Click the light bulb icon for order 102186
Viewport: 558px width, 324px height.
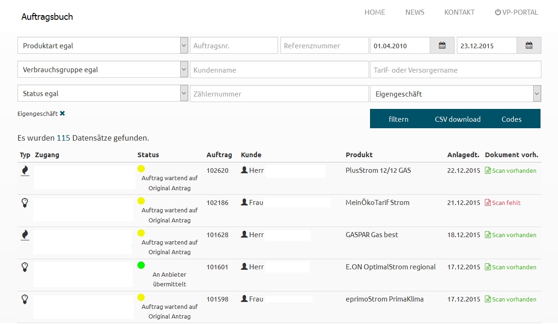point(25,203)
